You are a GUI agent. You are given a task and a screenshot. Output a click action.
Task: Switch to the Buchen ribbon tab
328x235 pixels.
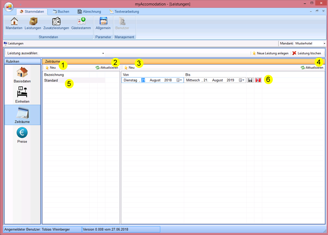tap(61, 12)
